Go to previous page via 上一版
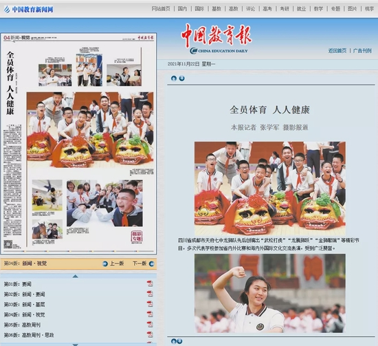 click(x=117, y=263)
